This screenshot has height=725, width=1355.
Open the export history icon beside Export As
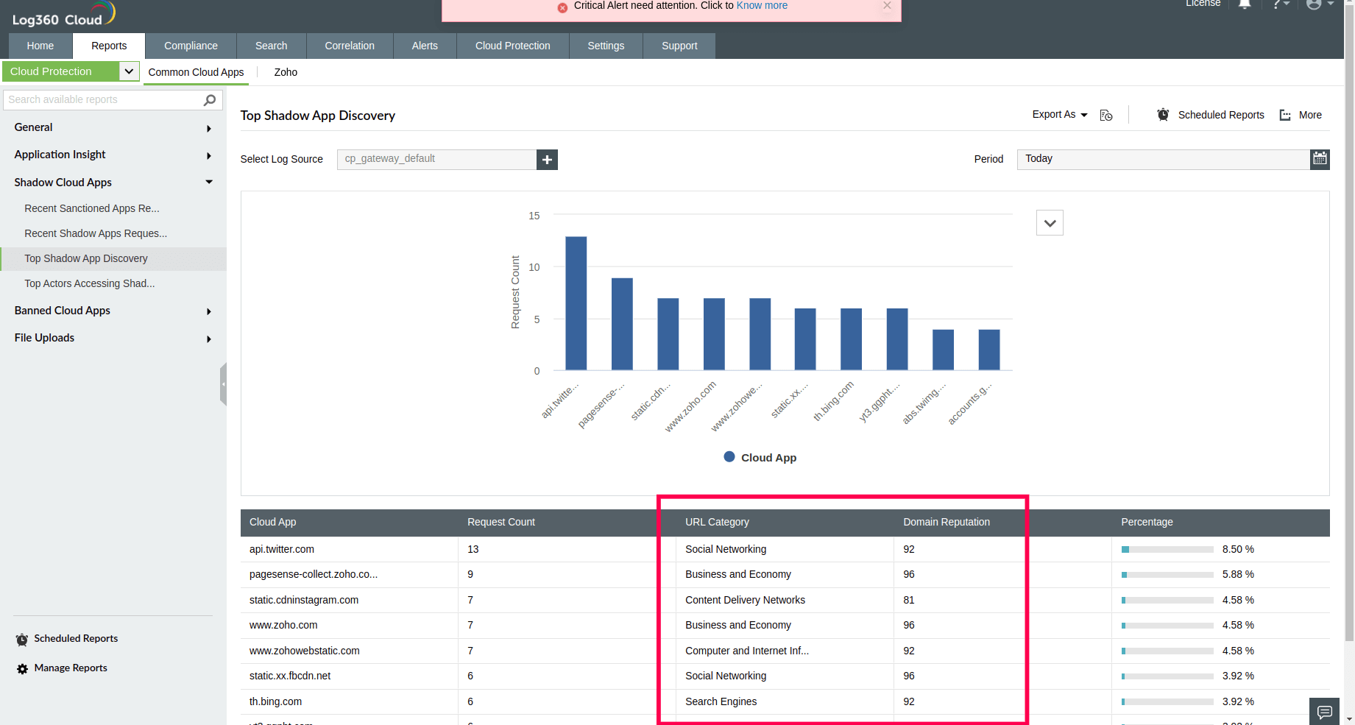pos(1106,115)
